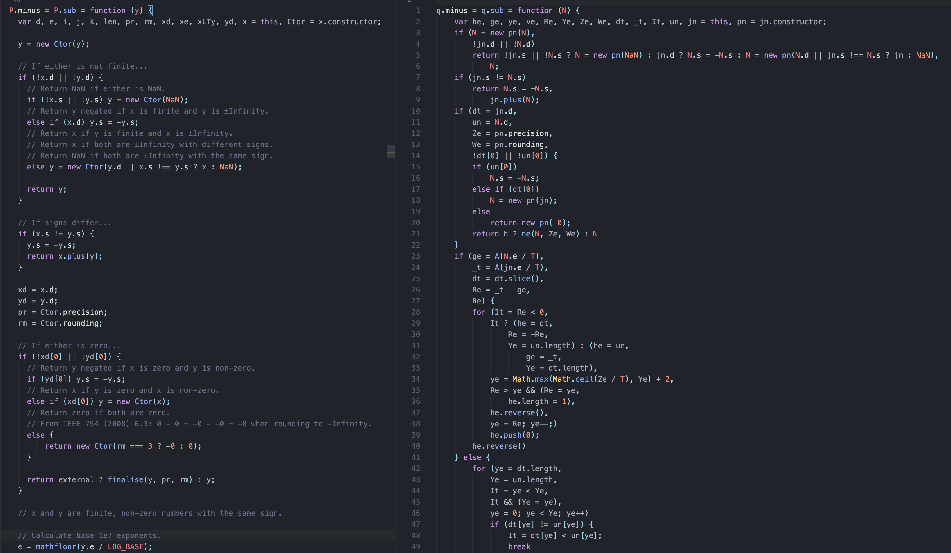Click 'Ctor.precision' in the left pane
The image size is (951, 553).
[x=71, y=312]
